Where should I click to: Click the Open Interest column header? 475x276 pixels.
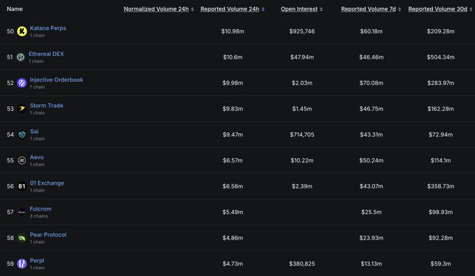click(299, 9)
